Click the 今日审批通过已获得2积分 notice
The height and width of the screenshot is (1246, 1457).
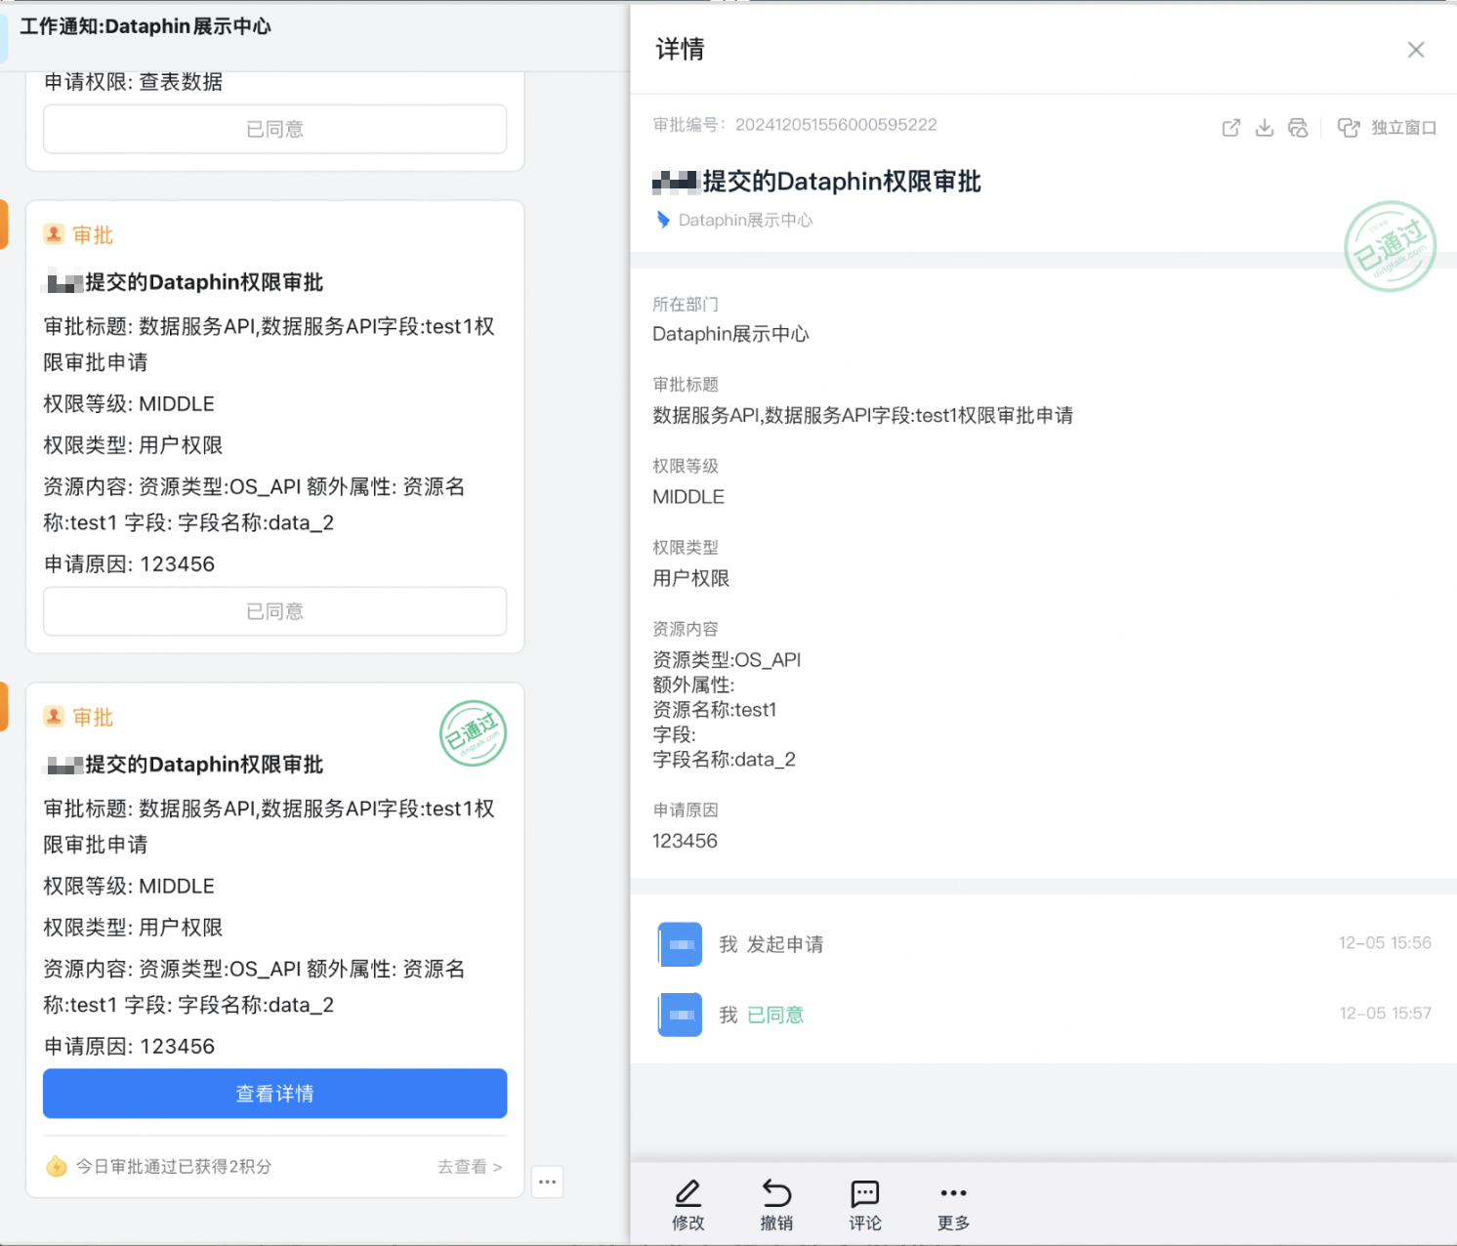174,1166
